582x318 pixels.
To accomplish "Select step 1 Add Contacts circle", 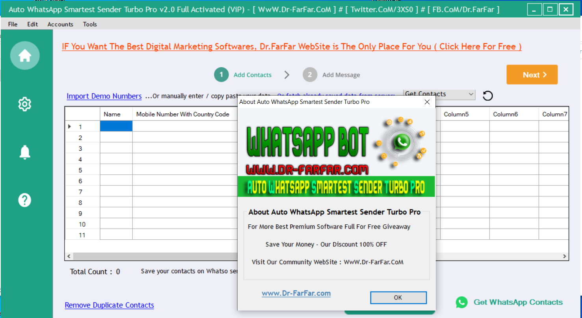I will (221, 75).
